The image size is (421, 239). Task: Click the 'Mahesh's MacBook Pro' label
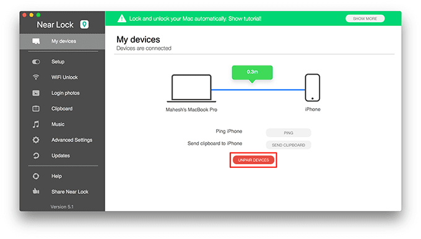point(191,109)
